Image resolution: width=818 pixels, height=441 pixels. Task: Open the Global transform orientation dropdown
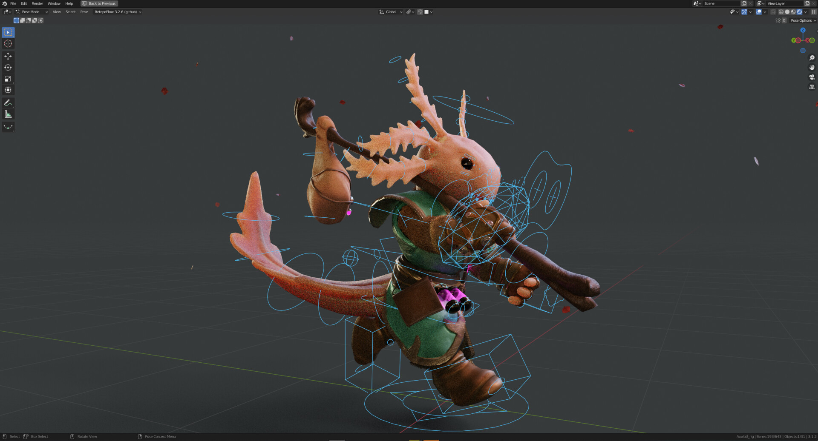[390, 12]
